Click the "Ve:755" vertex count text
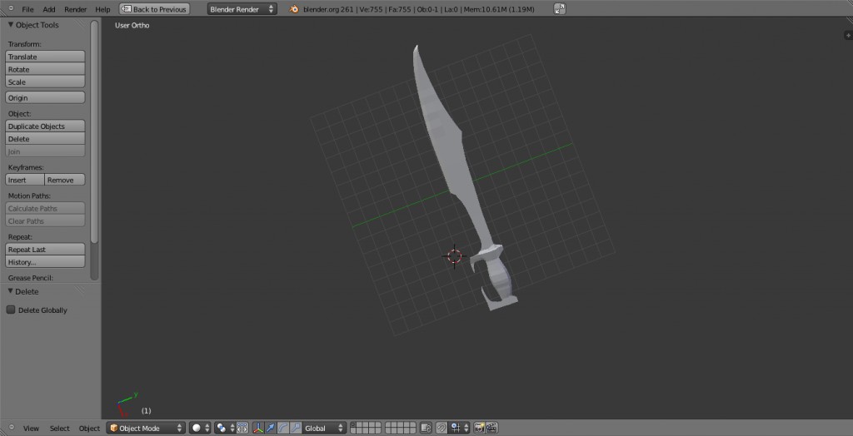This screenshot has width=853, height=436. tap(372, 9)
